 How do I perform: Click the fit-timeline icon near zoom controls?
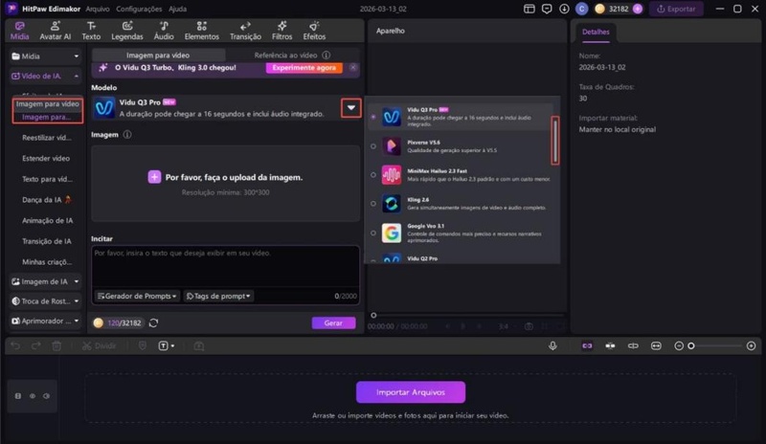pos(656,345)
